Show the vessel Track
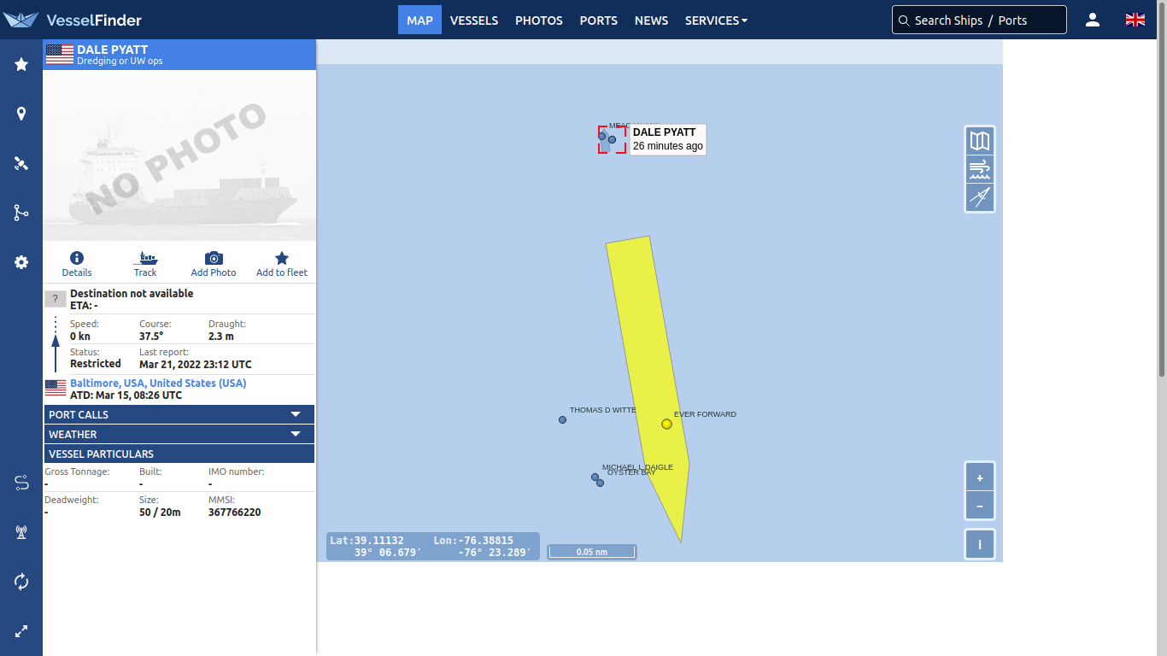 (145, 264)
